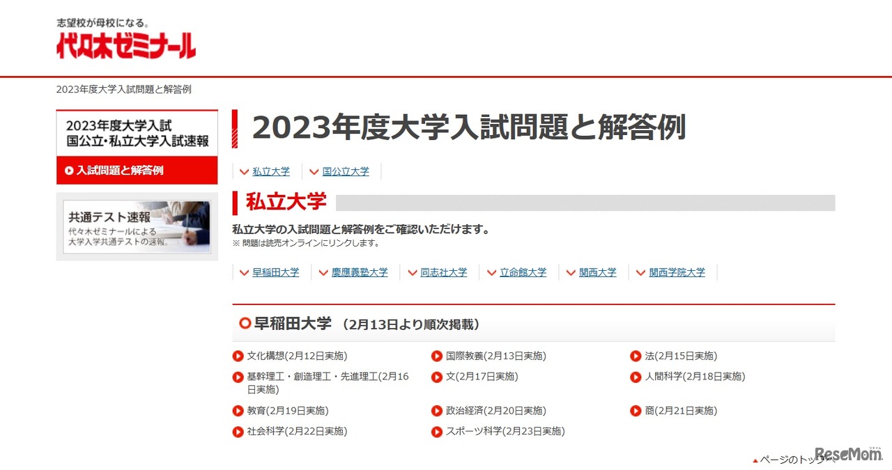892x470 pixels.
Task: Click the arrow icon beside スポーツ科学 link
Action: 437,432
